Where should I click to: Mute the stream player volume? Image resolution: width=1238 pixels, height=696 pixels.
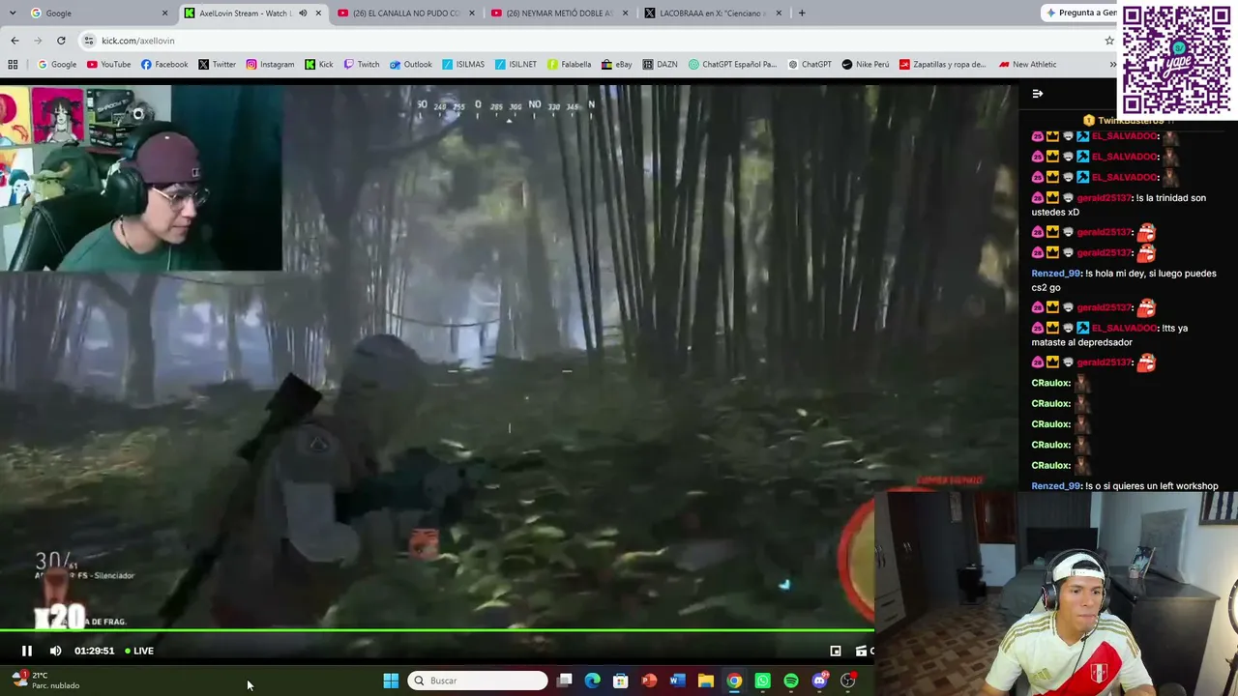[55, 651]
